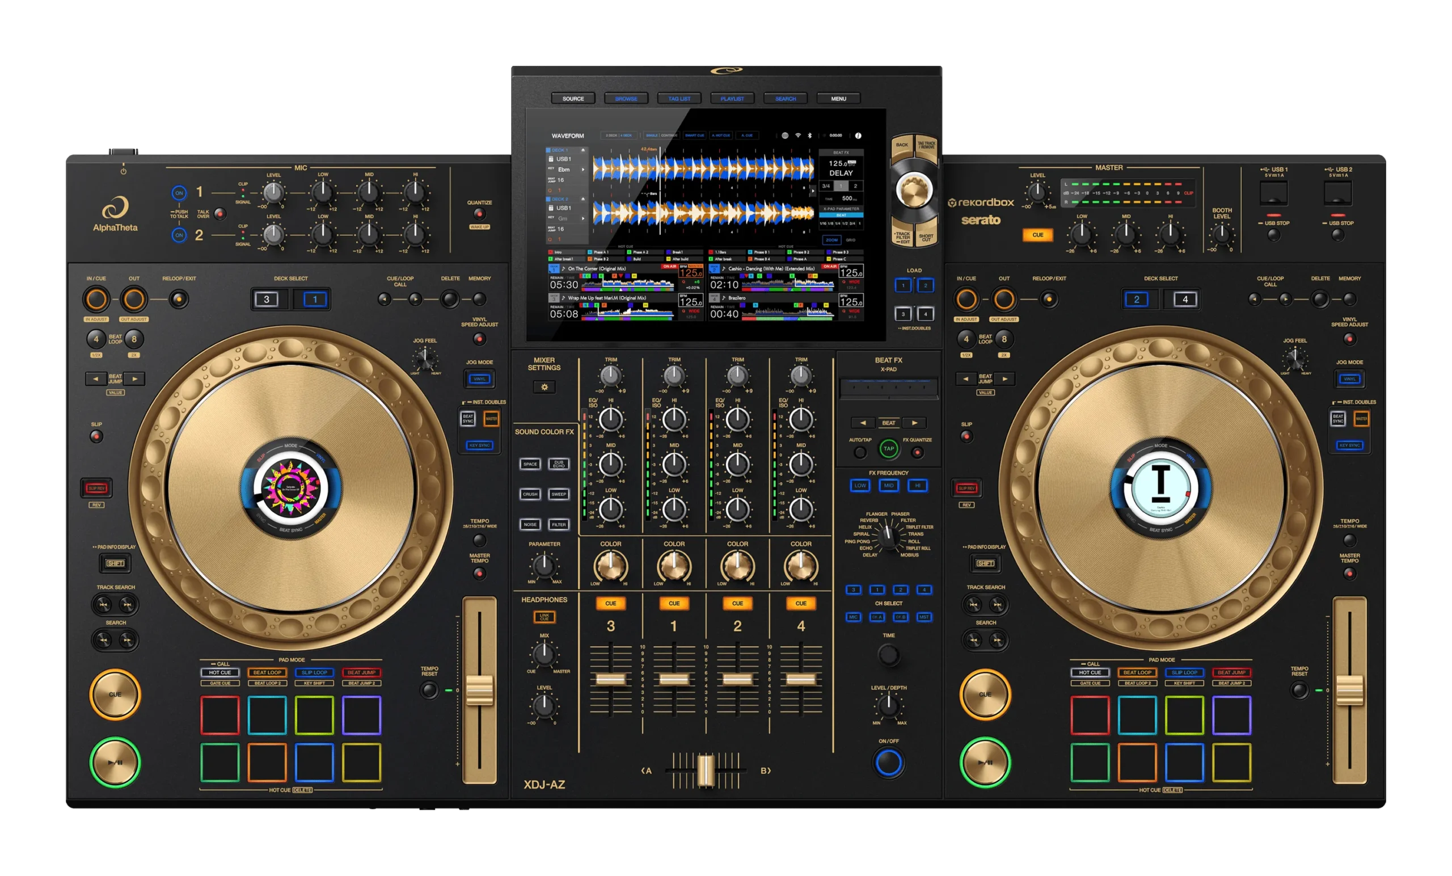Tap the Bluetooth icon on the touchscreen
The width and height of the screenshot is (1452, 876).
pos(811,136)
